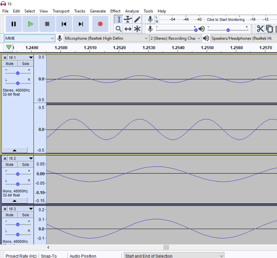Click the playback volume speaker icon
This screenshot has height=258, width=277.
point(202,29)
